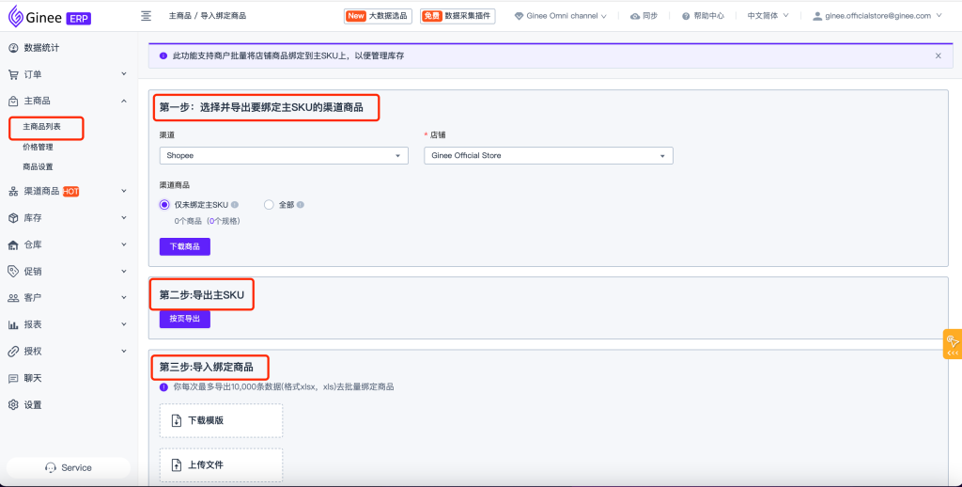Open the Ginee Official Store dropdown
The image size is (962, 487).
[549, 155]
